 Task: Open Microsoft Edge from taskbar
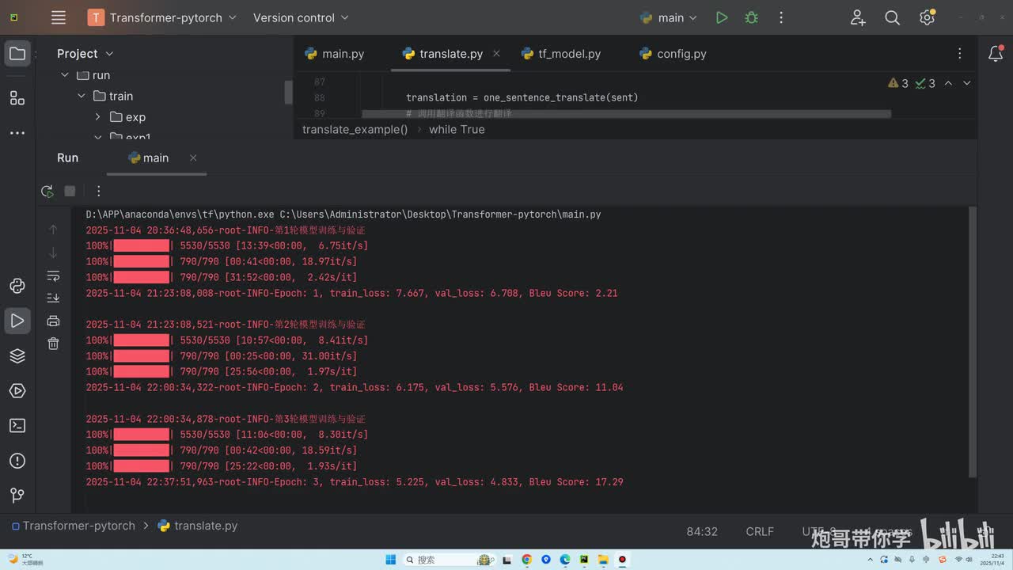click(565, 560)
